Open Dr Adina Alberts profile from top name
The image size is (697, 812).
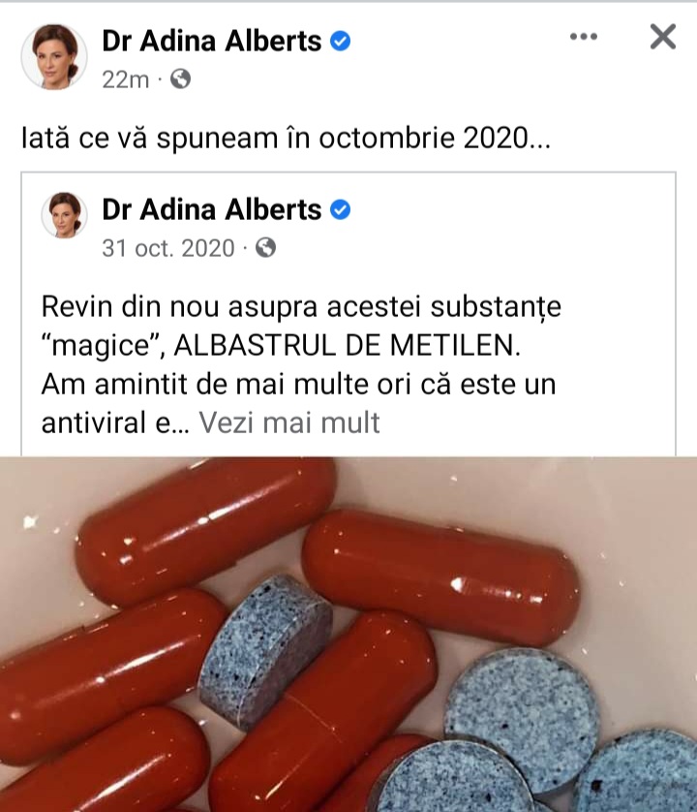[x=212, y=41]
